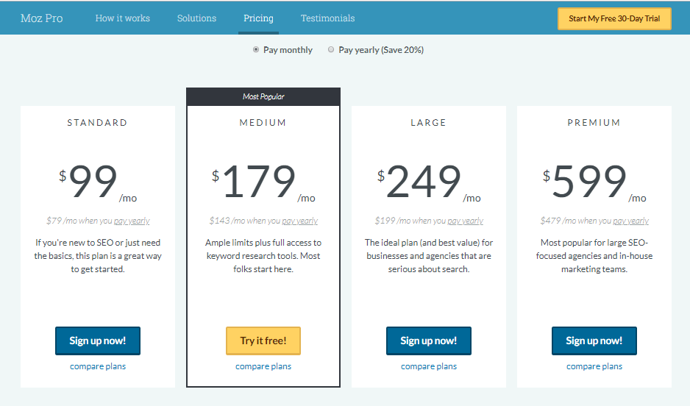Open the Testimonials navigation item
Screen dimensions: 690x406
[x=327, y=18]
